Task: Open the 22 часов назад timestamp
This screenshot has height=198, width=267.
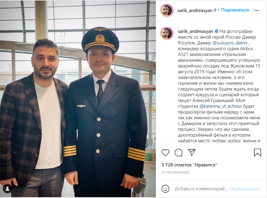Action: point(175,172)
